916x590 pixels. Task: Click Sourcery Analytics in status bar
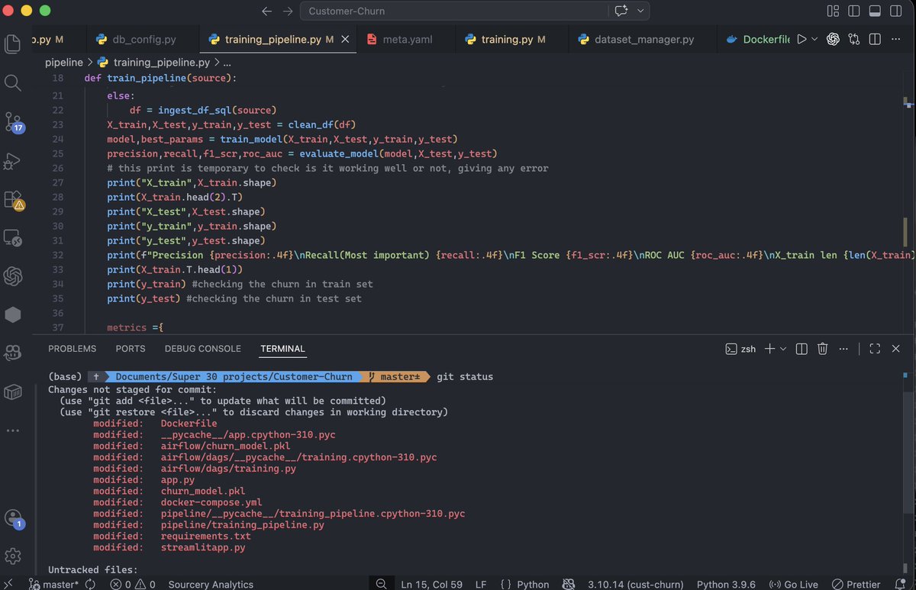pyautogui.click(x=211, y=584)
